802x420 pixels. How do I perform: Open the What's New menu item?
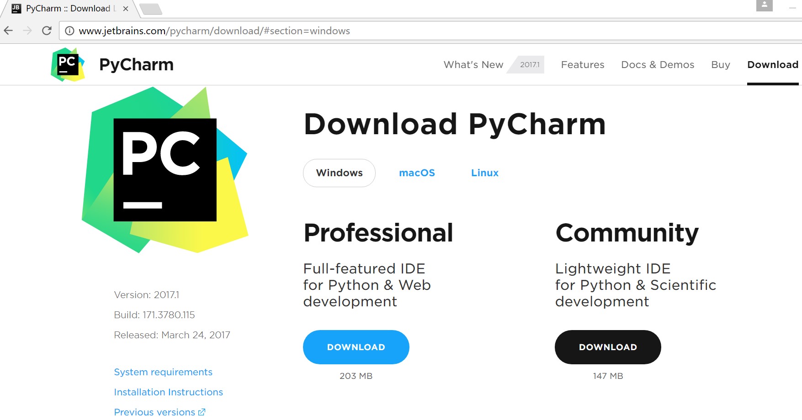(x=473, y=65)
